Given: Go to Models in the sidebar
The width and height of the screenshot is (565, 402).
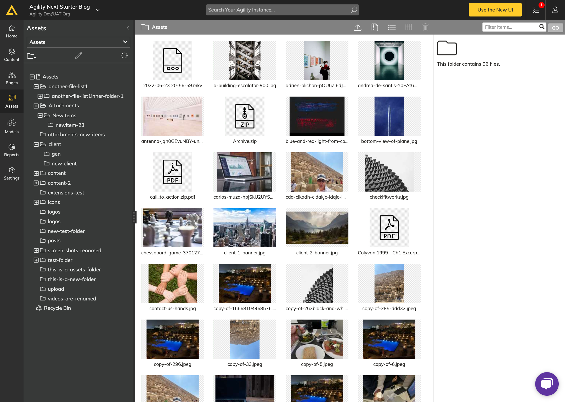Looking at the screenshot, I should [12, 126].
